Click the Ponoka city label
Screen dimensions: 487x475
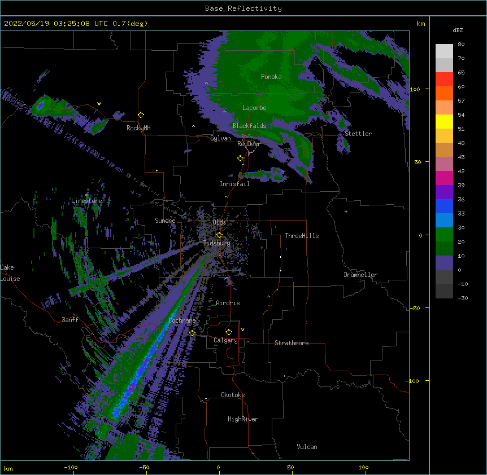tap(271, 77)
